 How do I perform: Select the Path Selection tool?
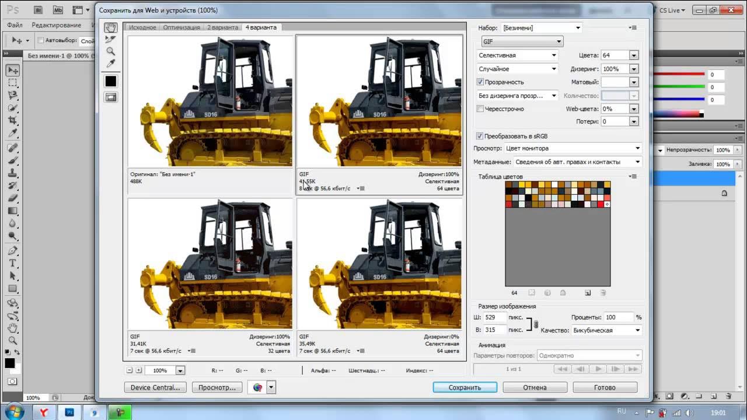click(x=13, y=276)
